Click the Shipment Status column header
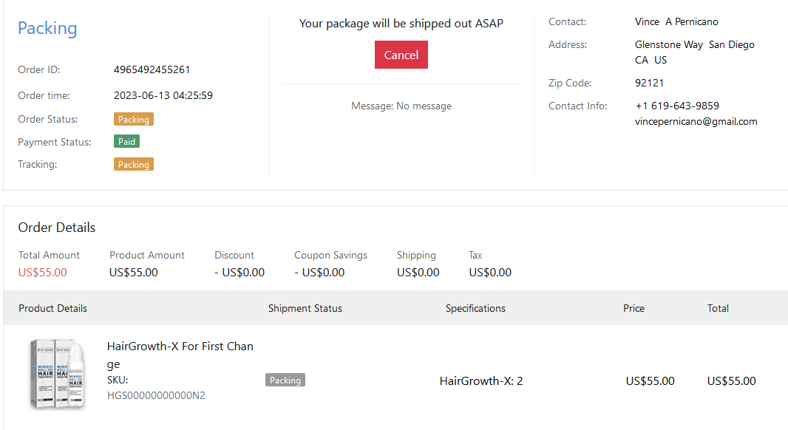This screenshot has height=430, width=788. (305, 308)
